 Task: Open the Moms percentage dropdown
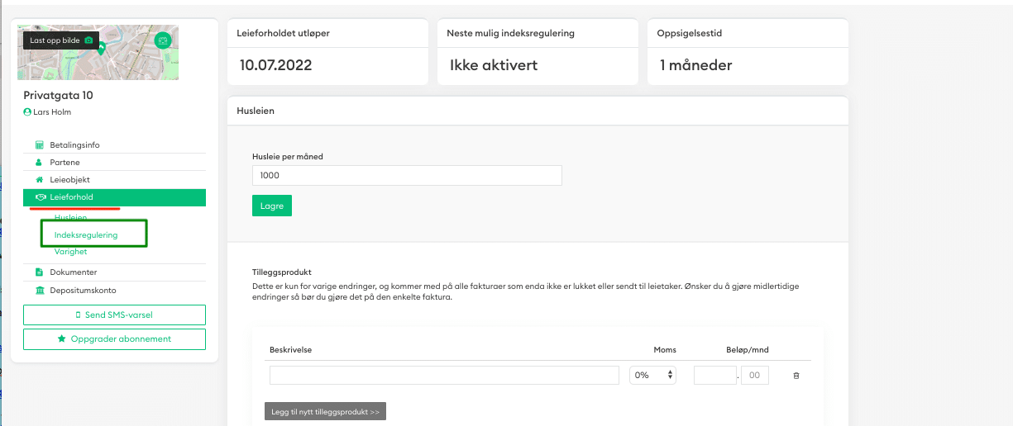click(653, 376)
